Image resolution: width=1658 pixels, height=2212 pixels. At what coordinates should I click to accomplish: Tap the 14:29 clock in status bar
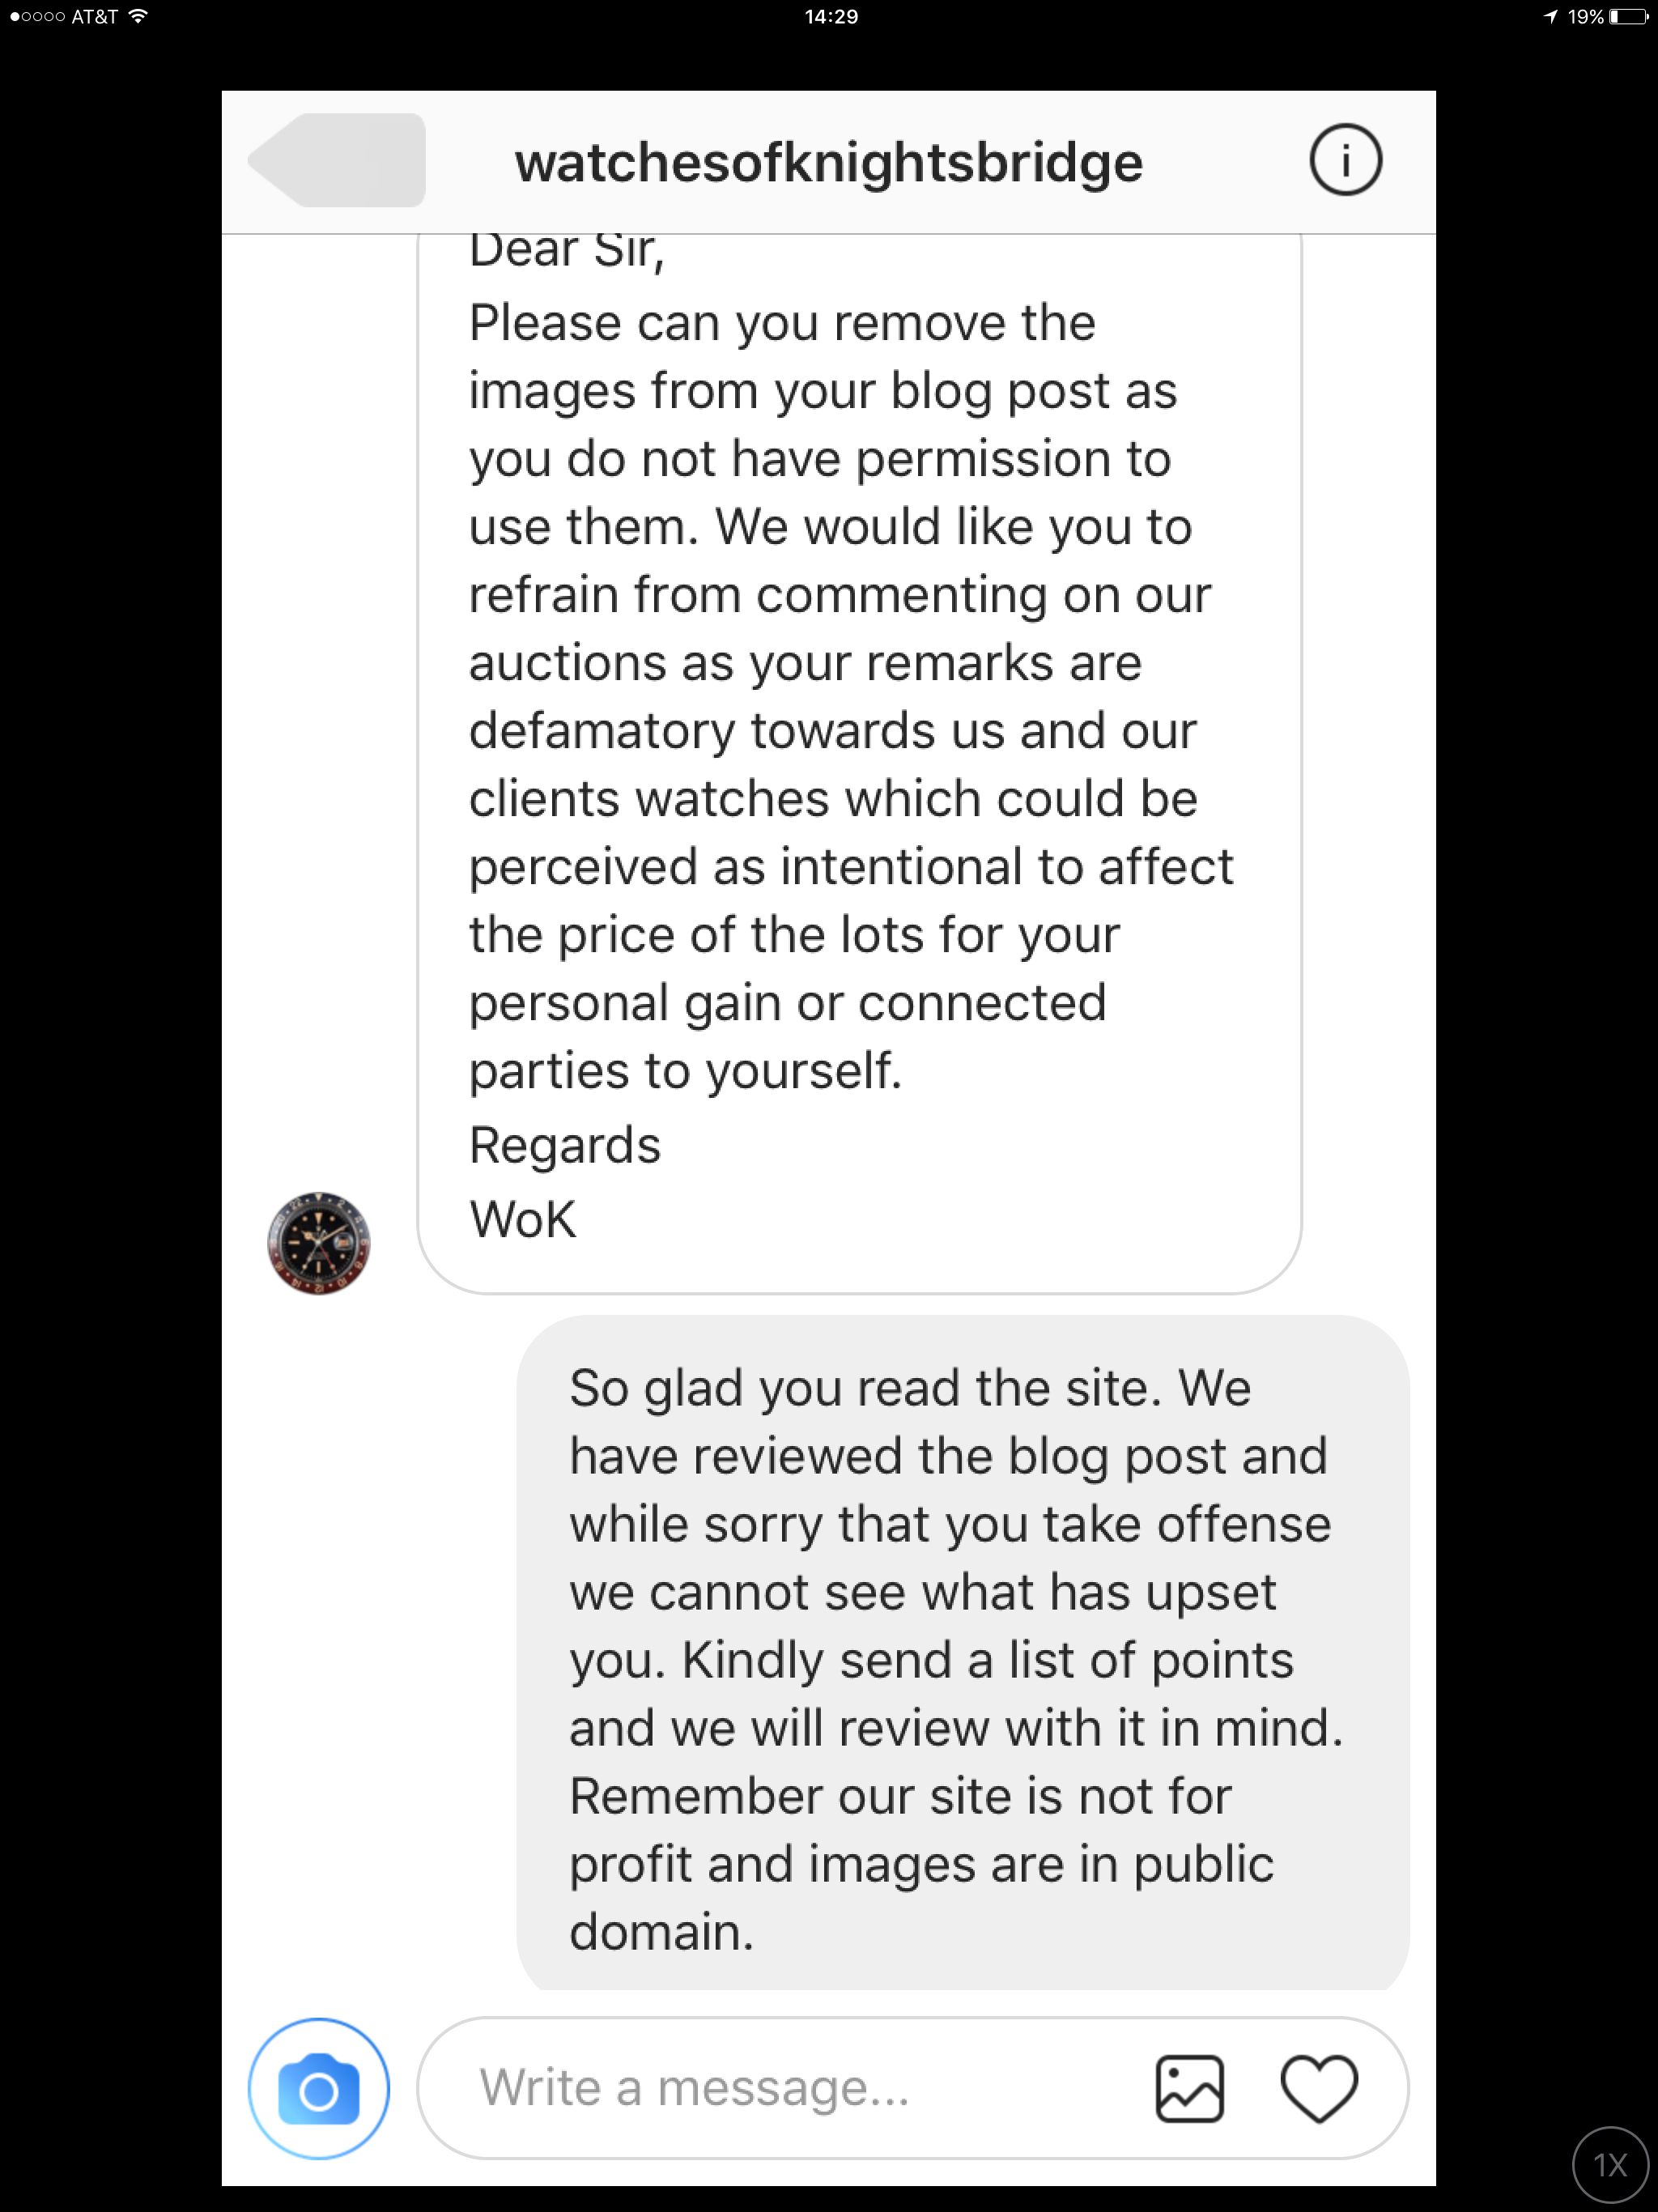coord(831,17)
